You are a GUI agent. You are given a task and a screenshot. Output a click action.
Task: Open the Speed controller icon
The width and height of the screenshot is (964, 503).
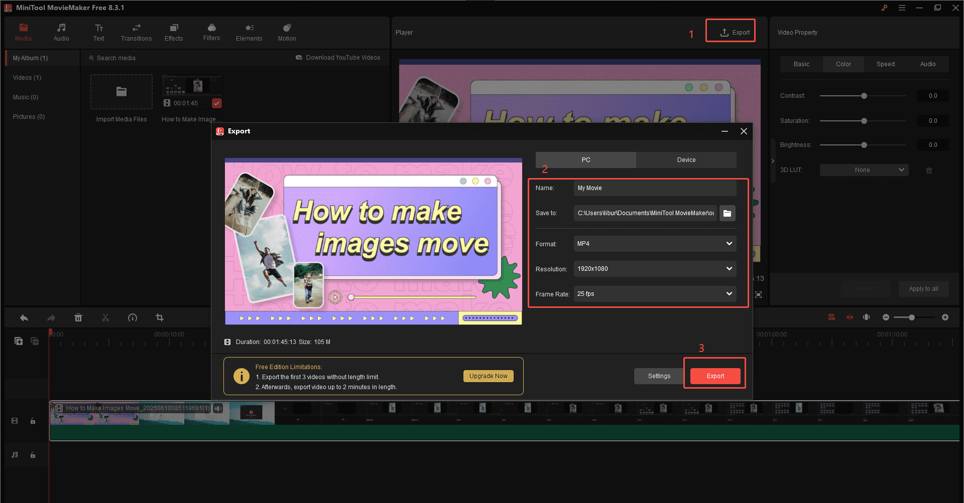coord(133,317)
